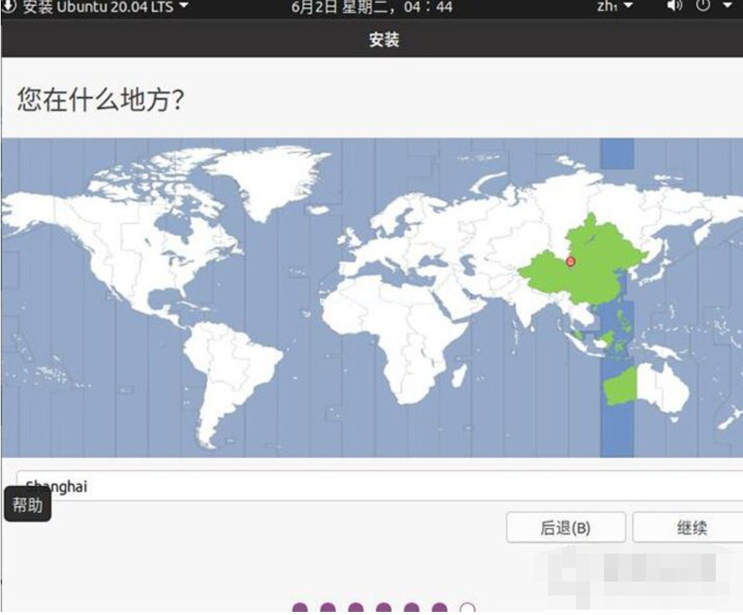Expand the zh input method dropdown

614,7
